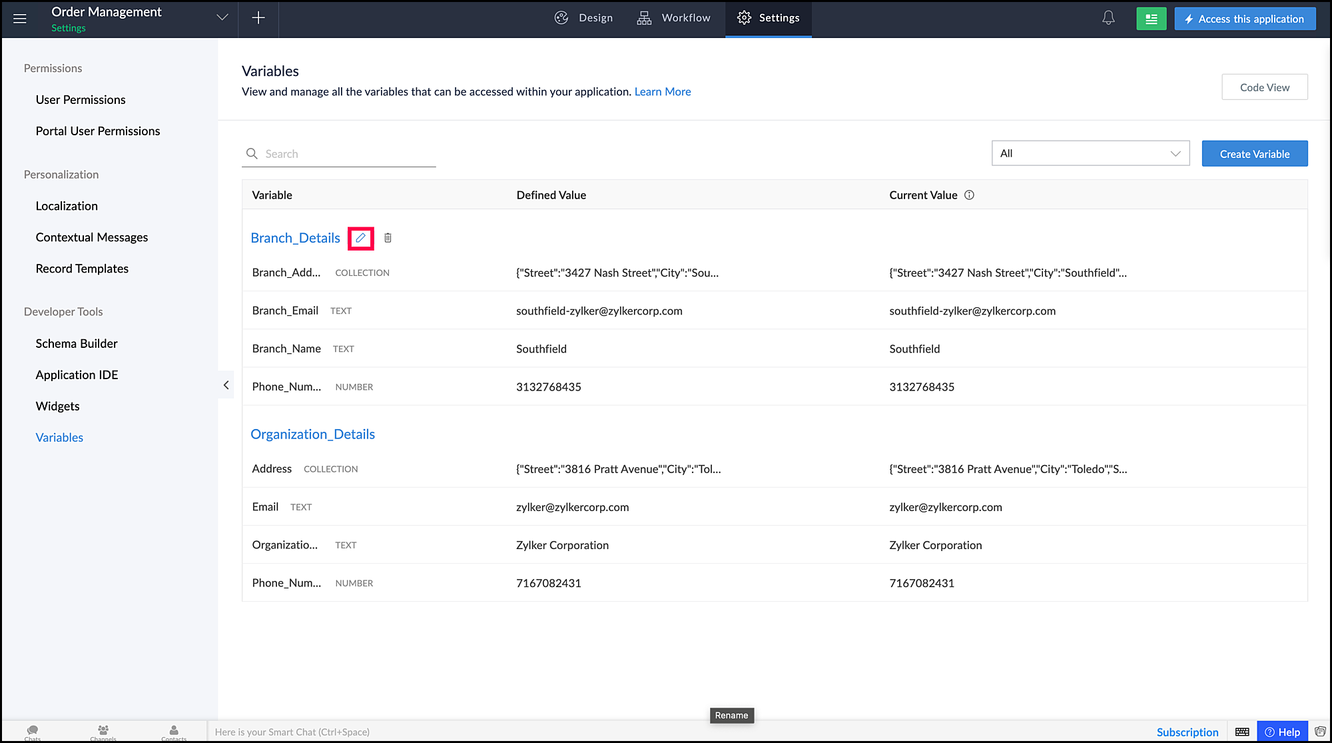
Task: Click the trash icon next to Branch_Details
Action: pyautogui.click(x=388, y=238)
